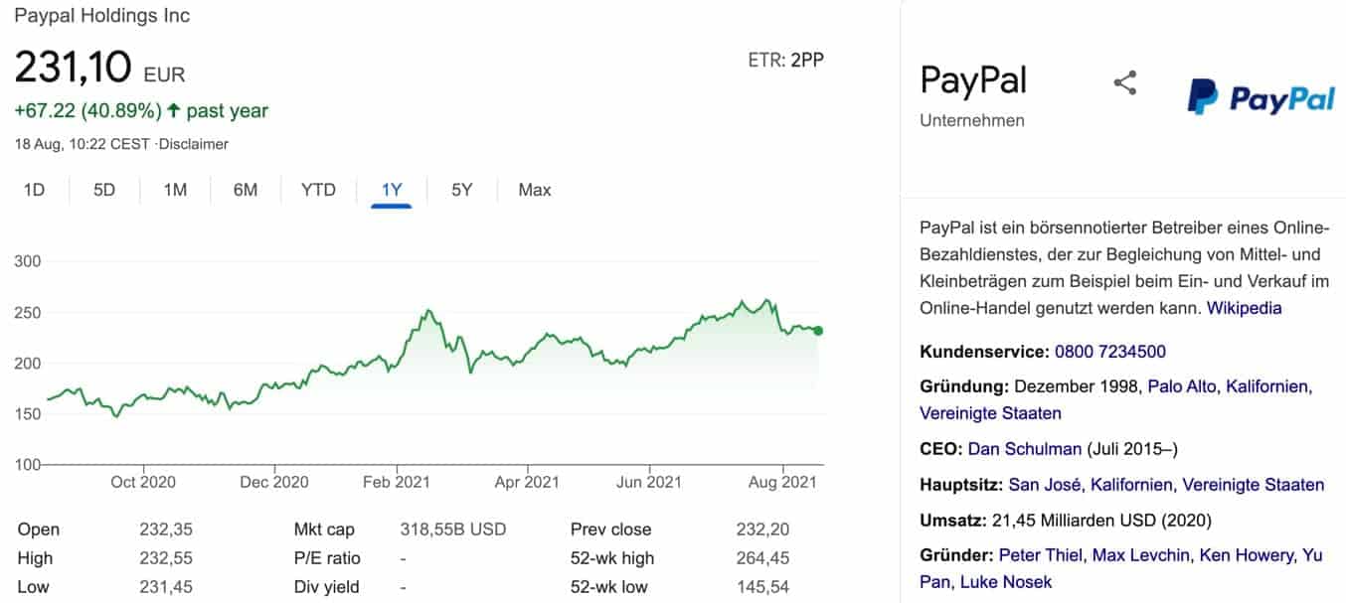Select the 1Y time range tab

[x=392, y=190]
